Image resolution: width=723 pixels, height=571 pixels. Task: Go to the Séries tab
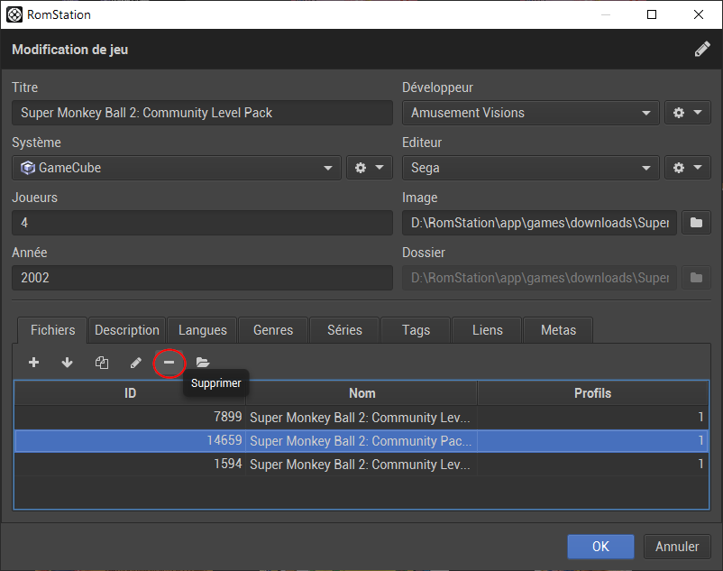[344, 330]
